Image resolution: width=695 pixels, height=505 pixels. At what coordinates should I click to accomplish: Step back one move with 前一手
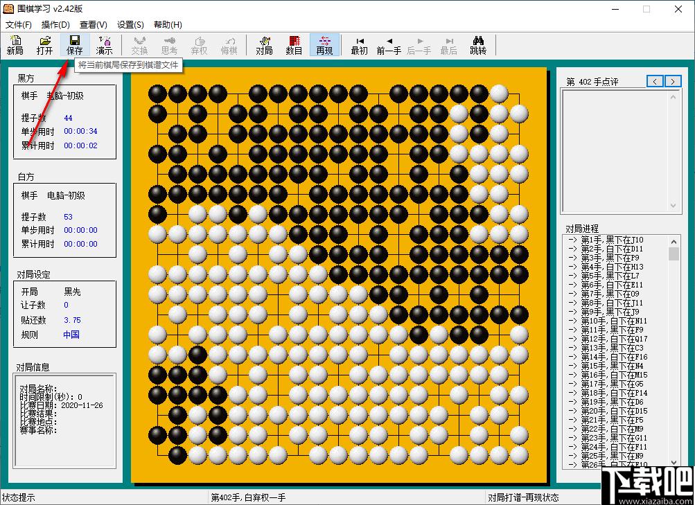click(389, 45)
